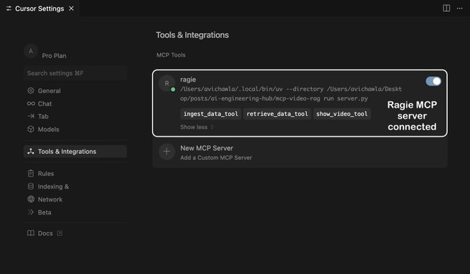The image size is (470, 274).
Task: Close the Cursor Settings tab
Action: click(x=71, y=8)
